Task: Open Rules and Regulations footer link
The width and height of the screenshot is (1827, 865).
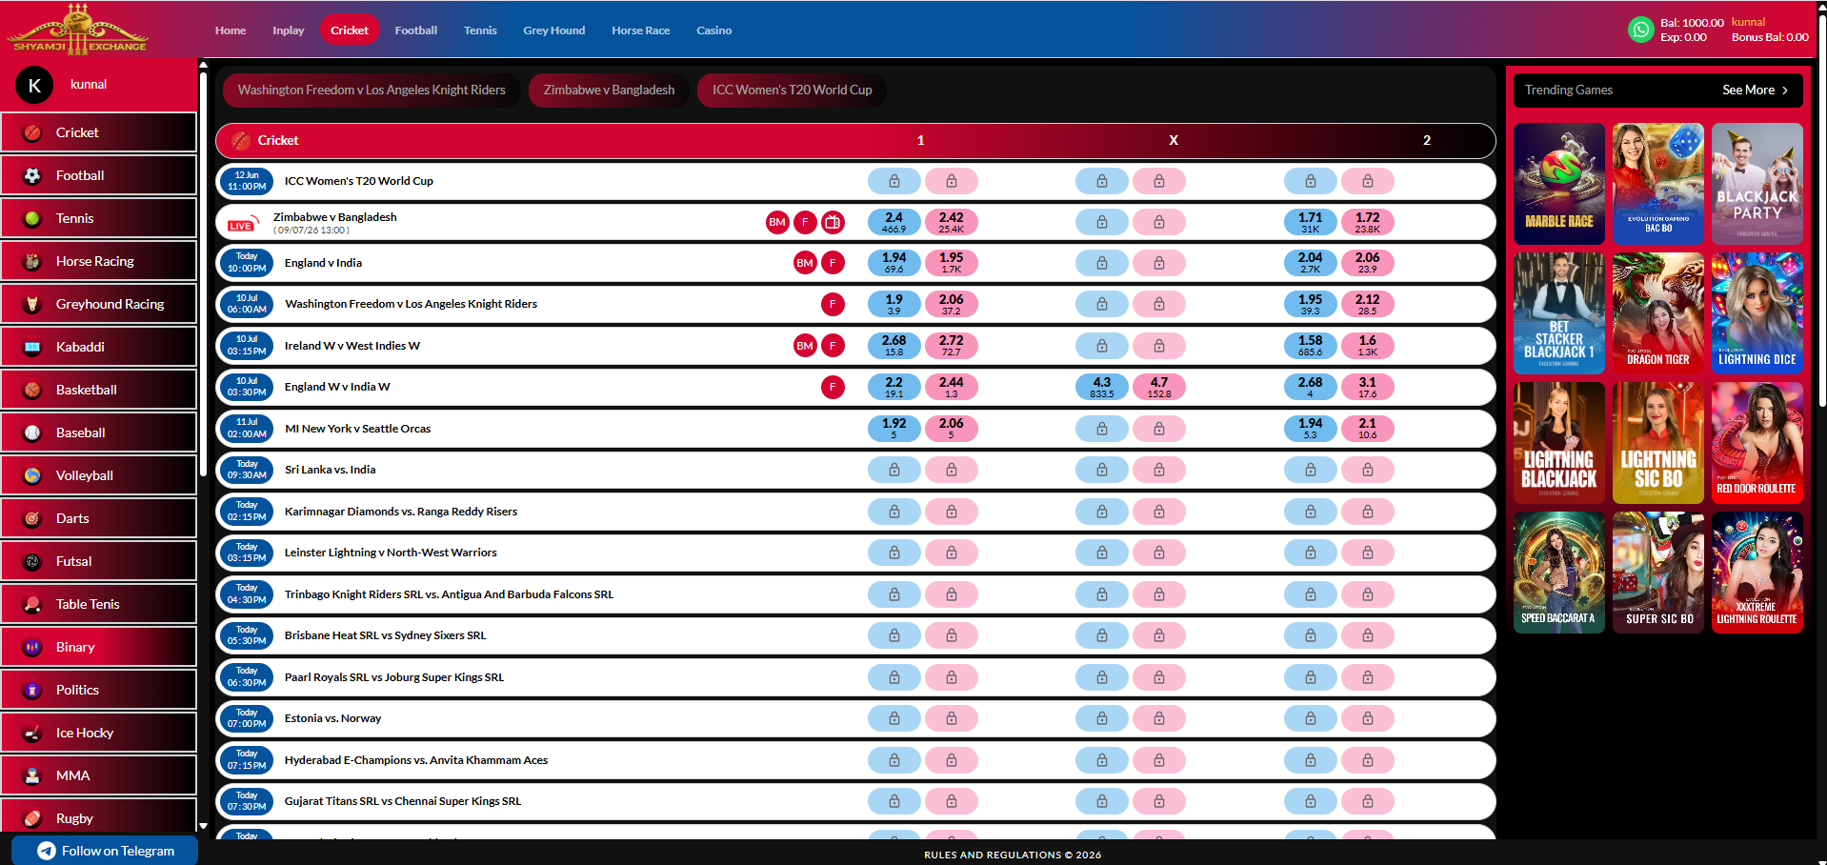Action: [1013, 855]
